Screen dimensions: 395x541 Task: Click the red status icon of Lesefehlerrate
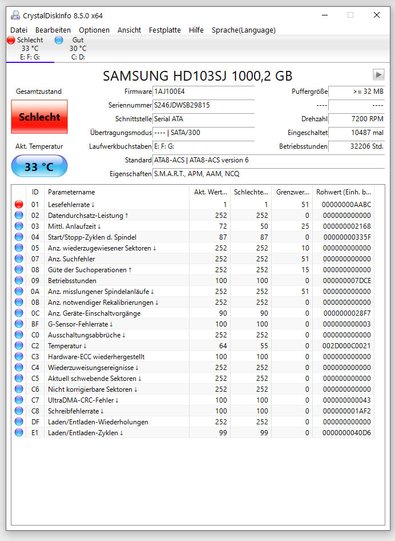click(19, 205)
